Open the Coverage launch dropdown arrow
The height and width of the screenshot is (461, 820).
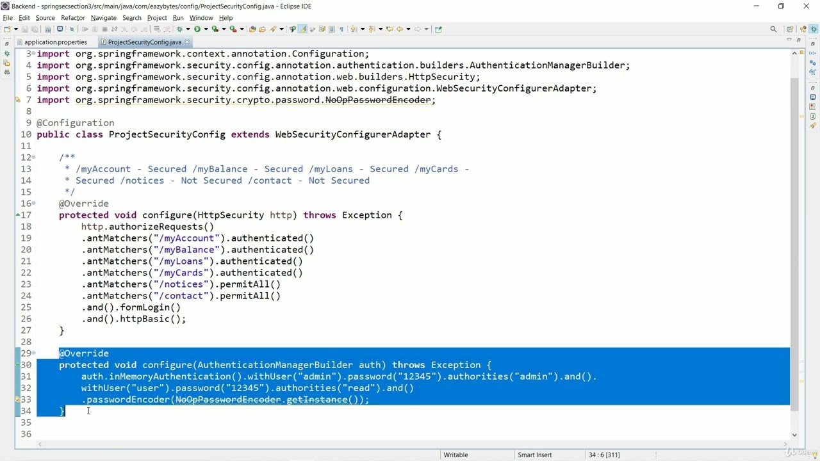tap(224, 29)
